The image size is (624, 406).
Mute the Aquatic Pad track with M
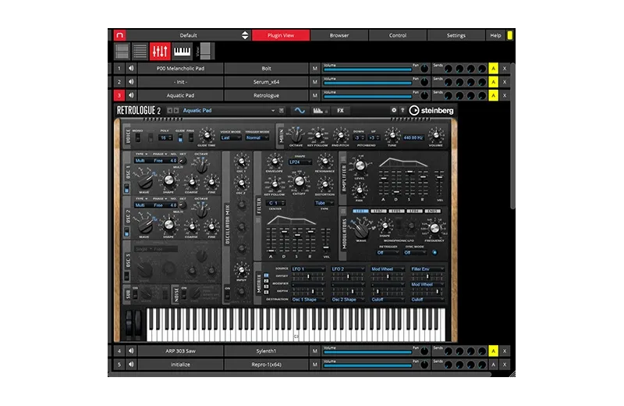point(315,95)
